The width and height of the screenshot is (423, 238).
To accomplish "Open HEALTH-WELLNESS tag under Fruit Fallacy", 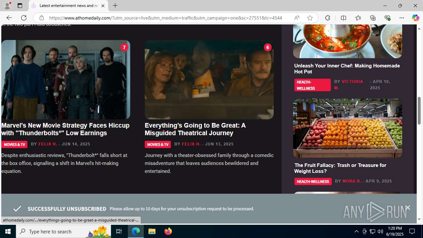I will [313, 181].
